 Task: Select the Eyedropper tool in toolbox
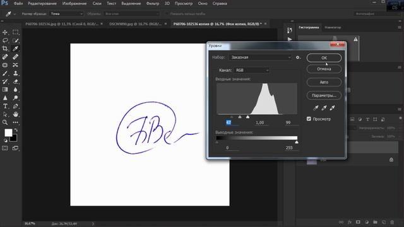[15, 49]
